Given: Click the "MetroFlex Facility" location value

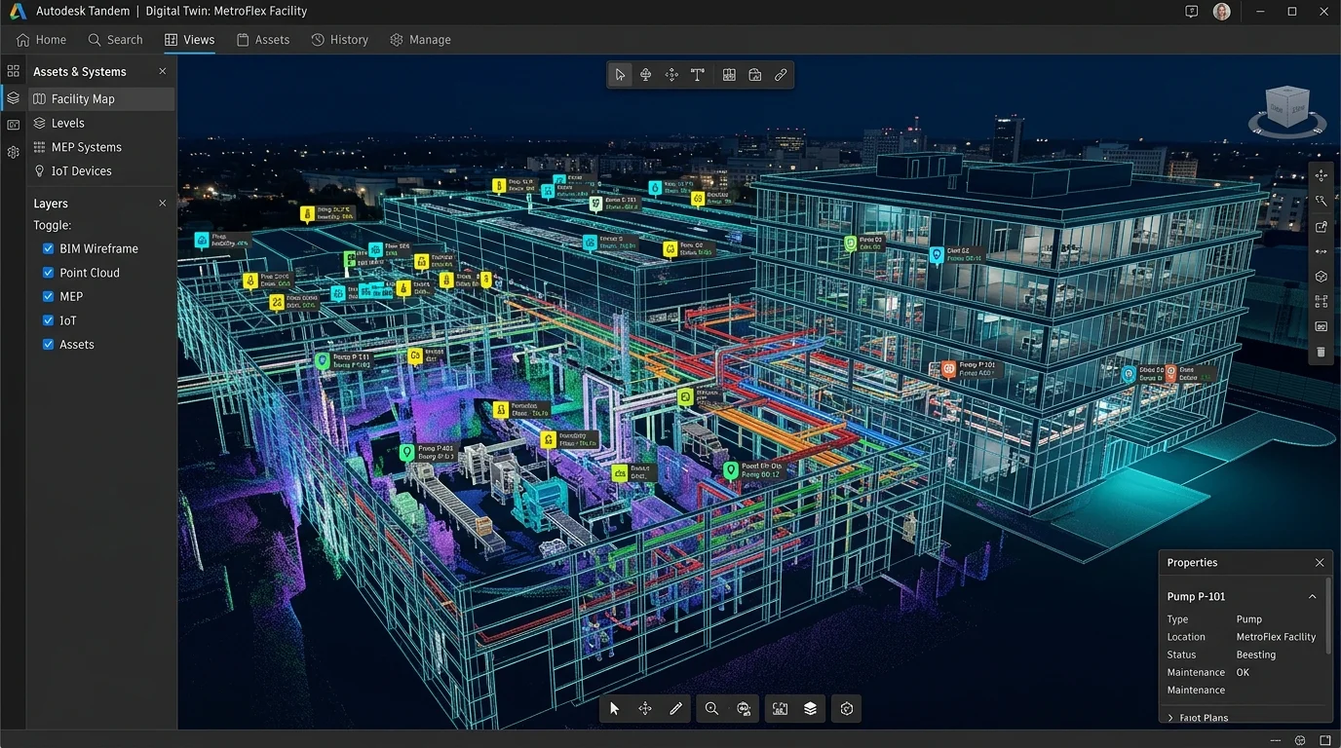Looking at the screenshot, I should pyautogui.click(x=1276, y=637).
